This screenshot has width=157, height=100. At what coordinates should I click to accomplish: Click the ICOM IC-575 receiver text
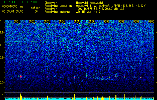click(100, 9)
